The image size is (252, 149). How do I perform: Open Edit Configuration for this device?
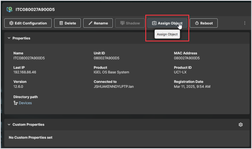pyautogui.click(x=28, y=23)
